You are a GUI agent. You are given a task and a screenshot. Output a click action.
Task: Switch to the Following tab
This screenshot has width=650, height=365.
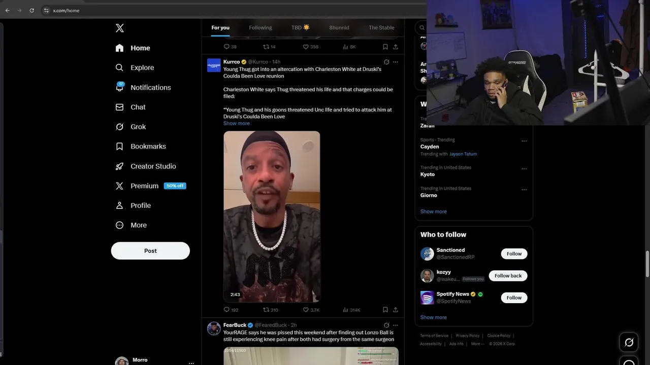pyautogui.click(x=261, y=27)
